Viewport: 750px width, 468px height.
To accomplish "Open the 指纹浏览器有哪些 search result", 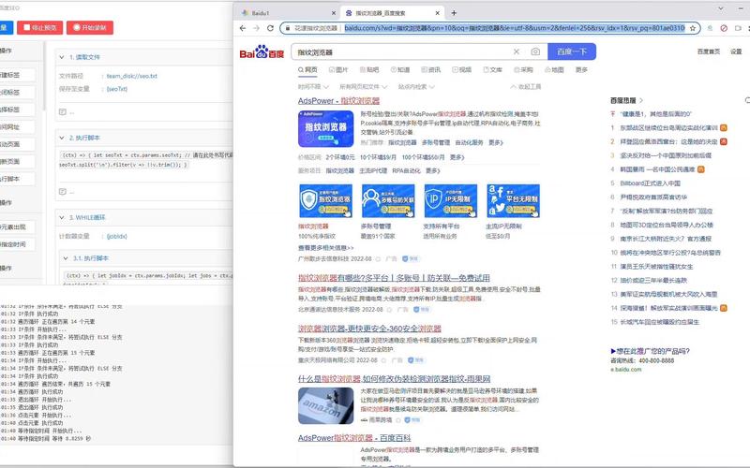I will tap(394, 278).
